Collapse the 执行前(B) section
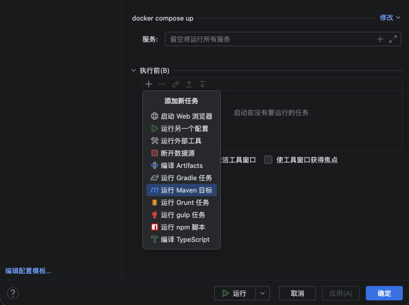 click(x=134, y=70)
